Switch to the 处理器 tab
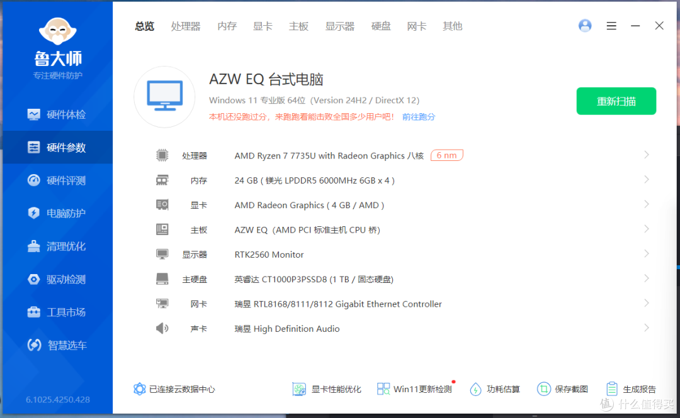This screenshot has width=680, height=418. click(x=186, y=26)
